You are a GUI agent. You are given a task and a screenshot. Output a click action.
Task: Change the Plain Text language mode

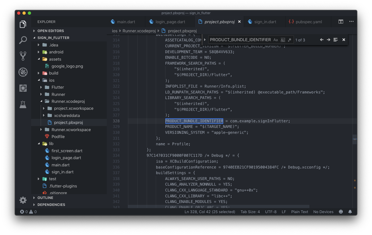tap(299, 211)
